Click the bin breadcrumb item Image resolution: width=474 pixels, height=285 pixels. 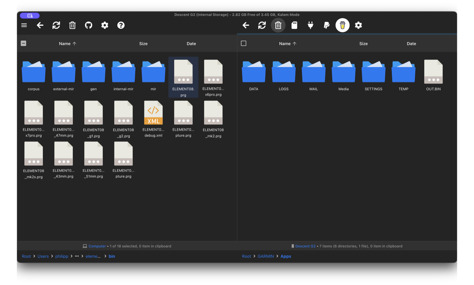(x=112, y=256)
